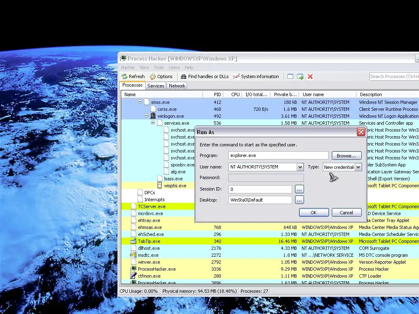The width and height of the screenshot is (419, 314).
Task: Click the CPU Usage status bar entry
Action: (139, 291)
